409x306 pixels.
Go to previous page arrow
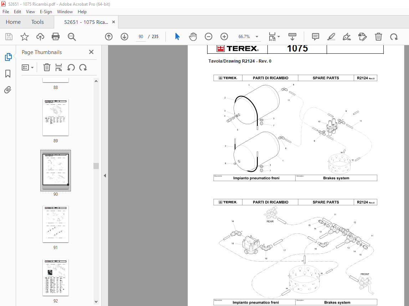(x=109, y=37)
